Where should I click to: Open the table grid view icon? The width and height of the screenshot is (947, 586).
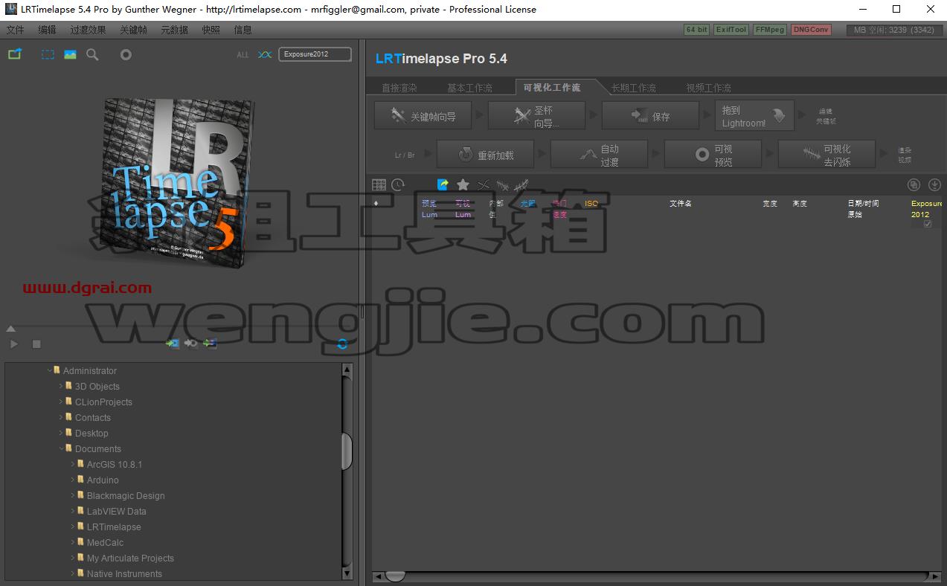tap(379, 184)
